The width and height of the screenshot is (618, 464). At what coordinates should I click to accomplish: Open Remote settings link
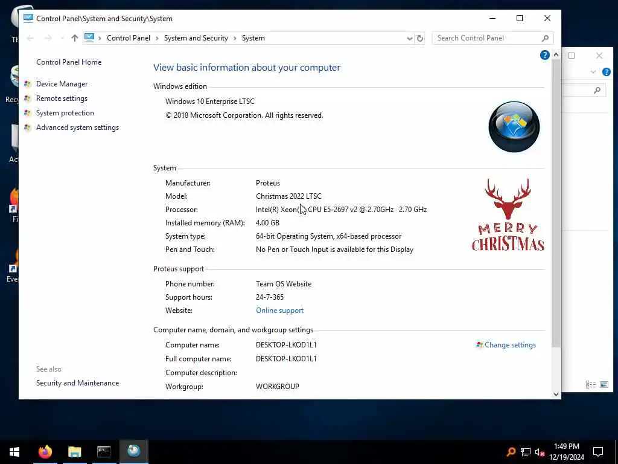(x=62, y=98)
